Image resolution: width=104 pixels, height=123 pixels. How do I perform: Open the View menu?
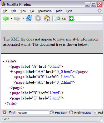[23, 11]
